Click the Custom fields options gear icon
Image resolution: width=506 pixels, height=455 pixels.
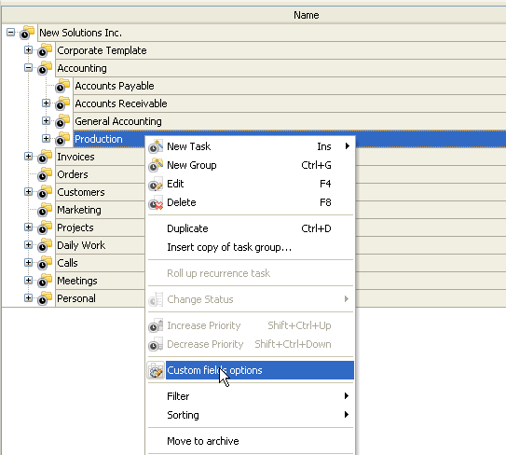click(156, 370)
